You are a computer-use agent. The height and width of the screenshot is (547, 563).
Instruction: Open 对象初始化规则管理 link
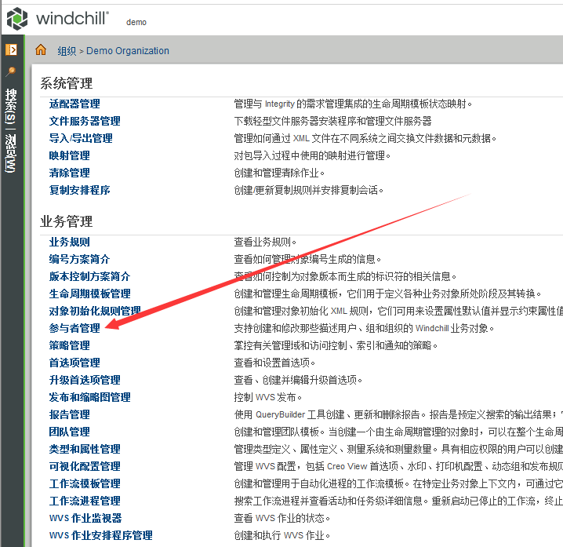tap(95, 311)
